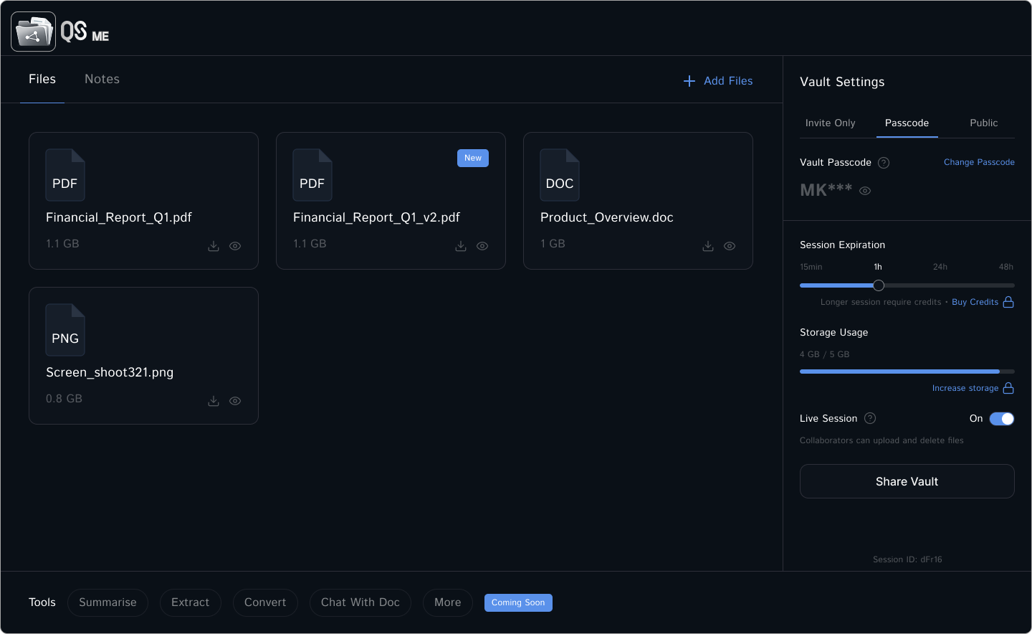Preview Financial_Report_Q1_v2.pdf using its eye icon
The height and width of the screenshot is (634, 1032).
(482, 246)
